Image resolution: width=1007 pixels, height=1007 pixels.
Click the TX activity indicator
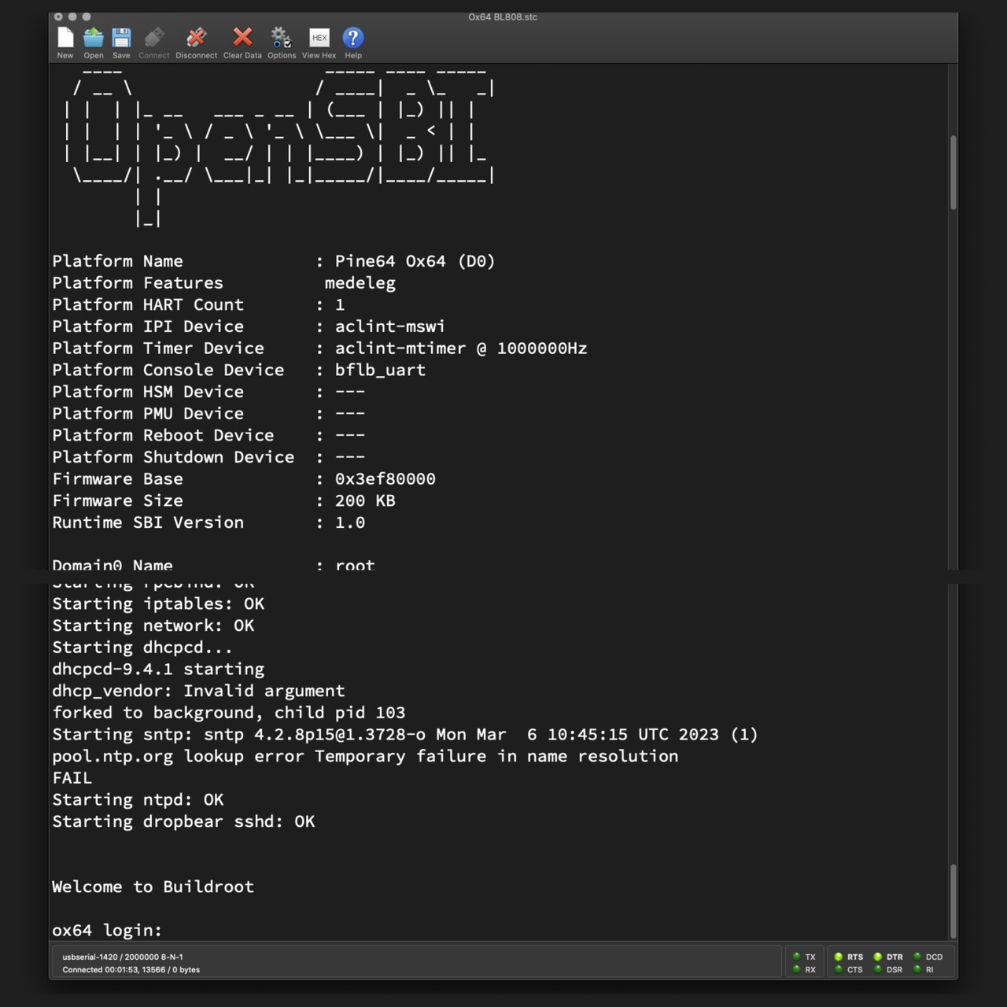(x=797, y=957)
